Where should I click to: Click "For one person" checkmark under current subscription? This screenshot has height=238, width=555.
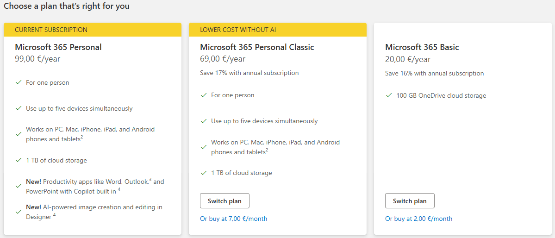19,82
